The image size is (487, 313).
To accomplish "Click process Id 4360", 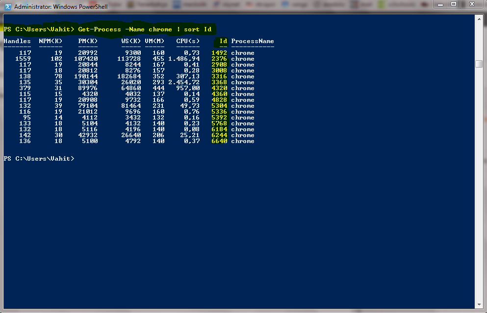I will [x=219, y=95].
